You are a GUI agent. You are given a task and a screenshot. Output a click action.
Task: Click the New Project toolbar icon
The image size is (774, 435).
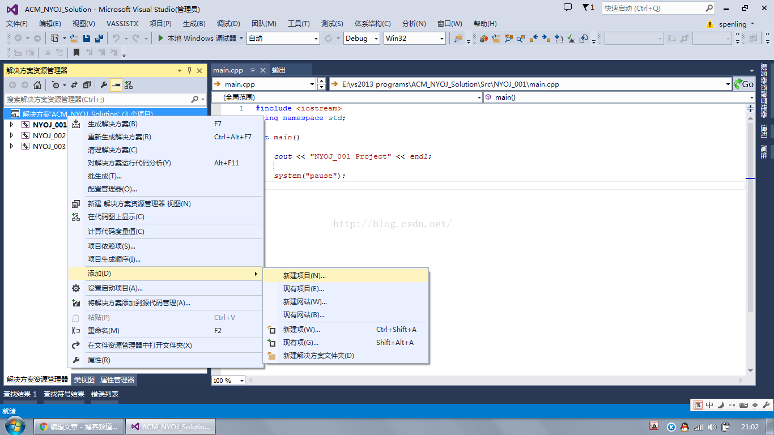55,39
